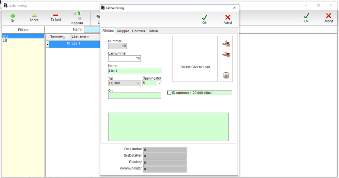Select DS in the filter list
The height and width of the screenshot is (178, 339).
pyautogui.click(x=23, y=36)
